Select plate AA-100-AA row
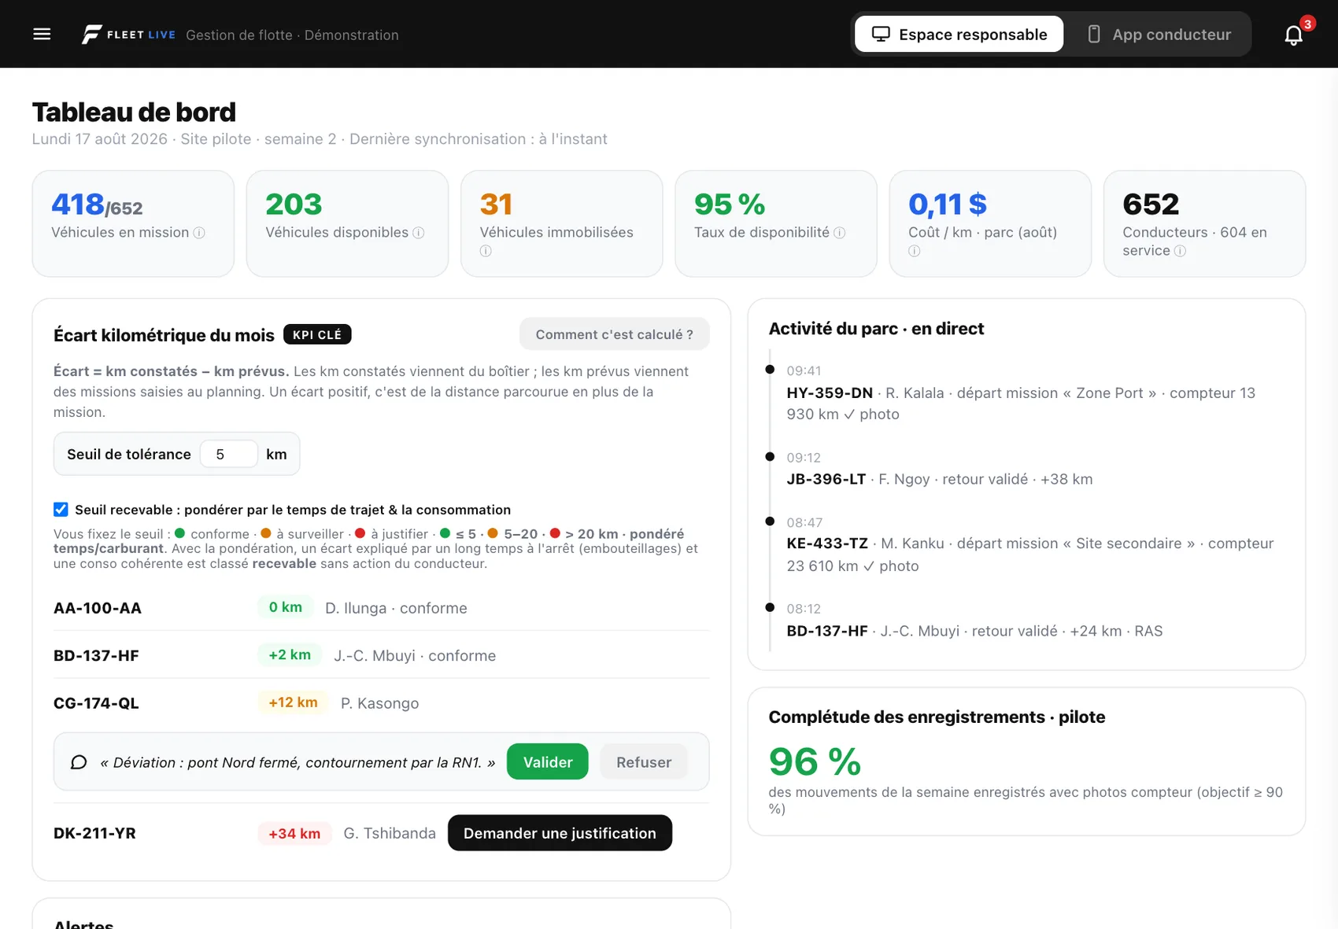1338x929 pixels. (x=381, y=608)
